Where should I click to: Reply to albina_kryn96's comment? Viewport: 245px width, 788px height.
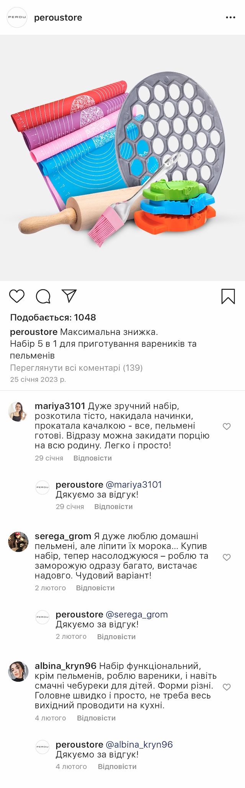pyautogui.click(x=96, y=718)
